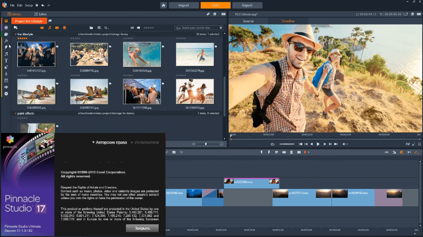Open the Edit menu in title bar
The width and height of the screenshot is (423, 237).
pyautogui.click(x=20, y=5)
